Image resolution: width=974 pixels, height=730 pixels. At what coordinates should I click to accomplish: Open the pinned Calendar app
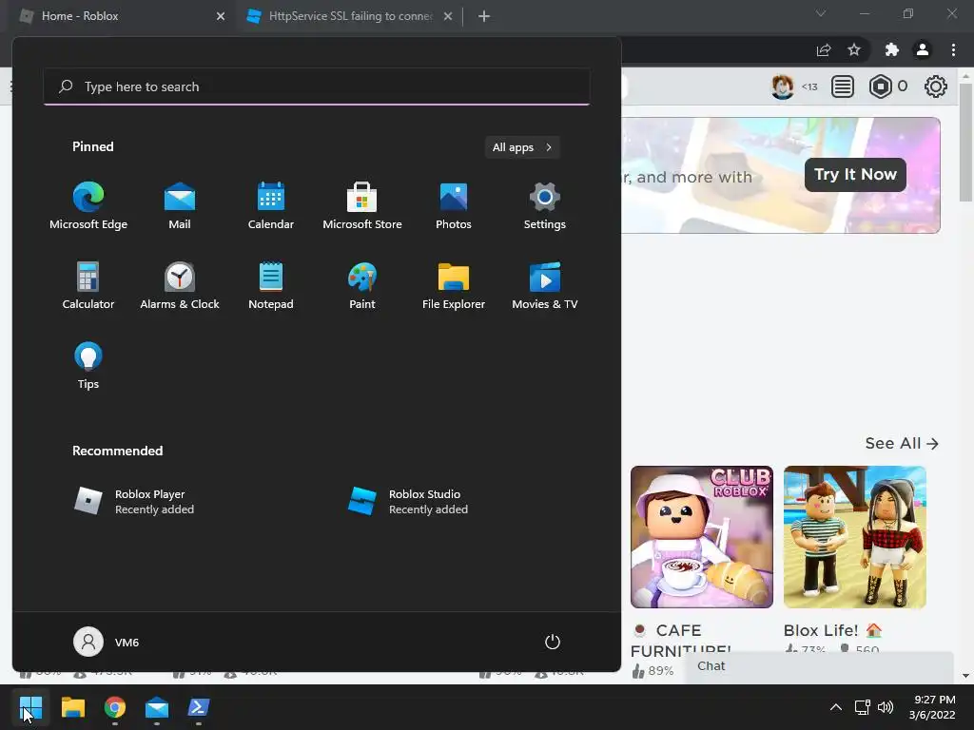pyautogui.click(x=271, y=206)
